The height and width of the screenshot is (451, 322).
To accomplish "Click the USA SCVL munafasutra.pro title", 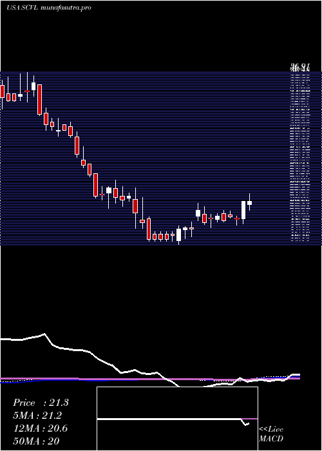I will coord(48,8).
